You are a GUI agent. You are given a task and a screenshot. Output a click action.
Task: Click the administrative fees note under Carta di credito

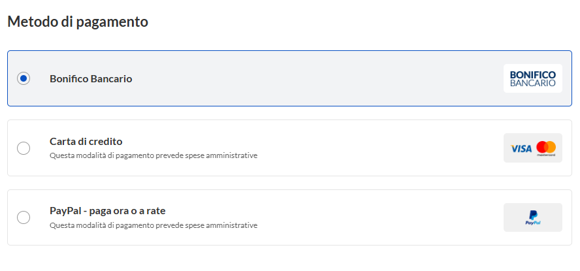click(153, 156)
